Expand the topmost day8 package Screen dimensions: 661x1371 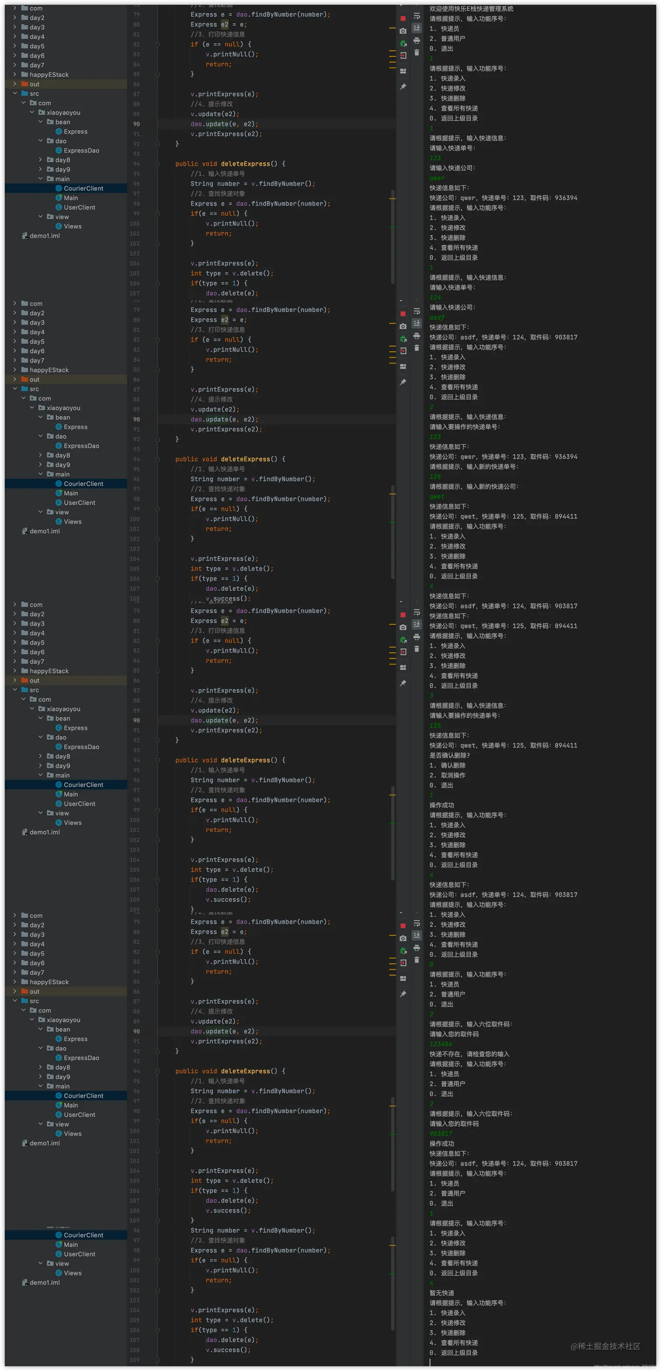[x=41, y=160]
